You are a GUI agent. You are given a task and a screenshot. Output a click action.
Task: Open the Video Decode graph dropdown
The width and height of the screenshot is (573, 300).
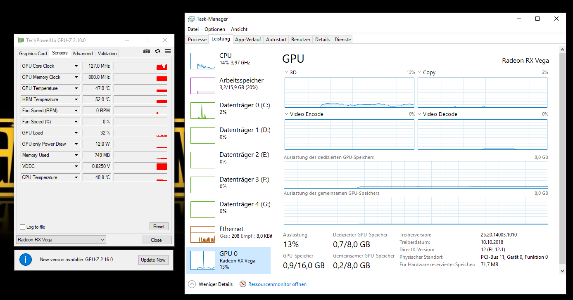(420, 114)
